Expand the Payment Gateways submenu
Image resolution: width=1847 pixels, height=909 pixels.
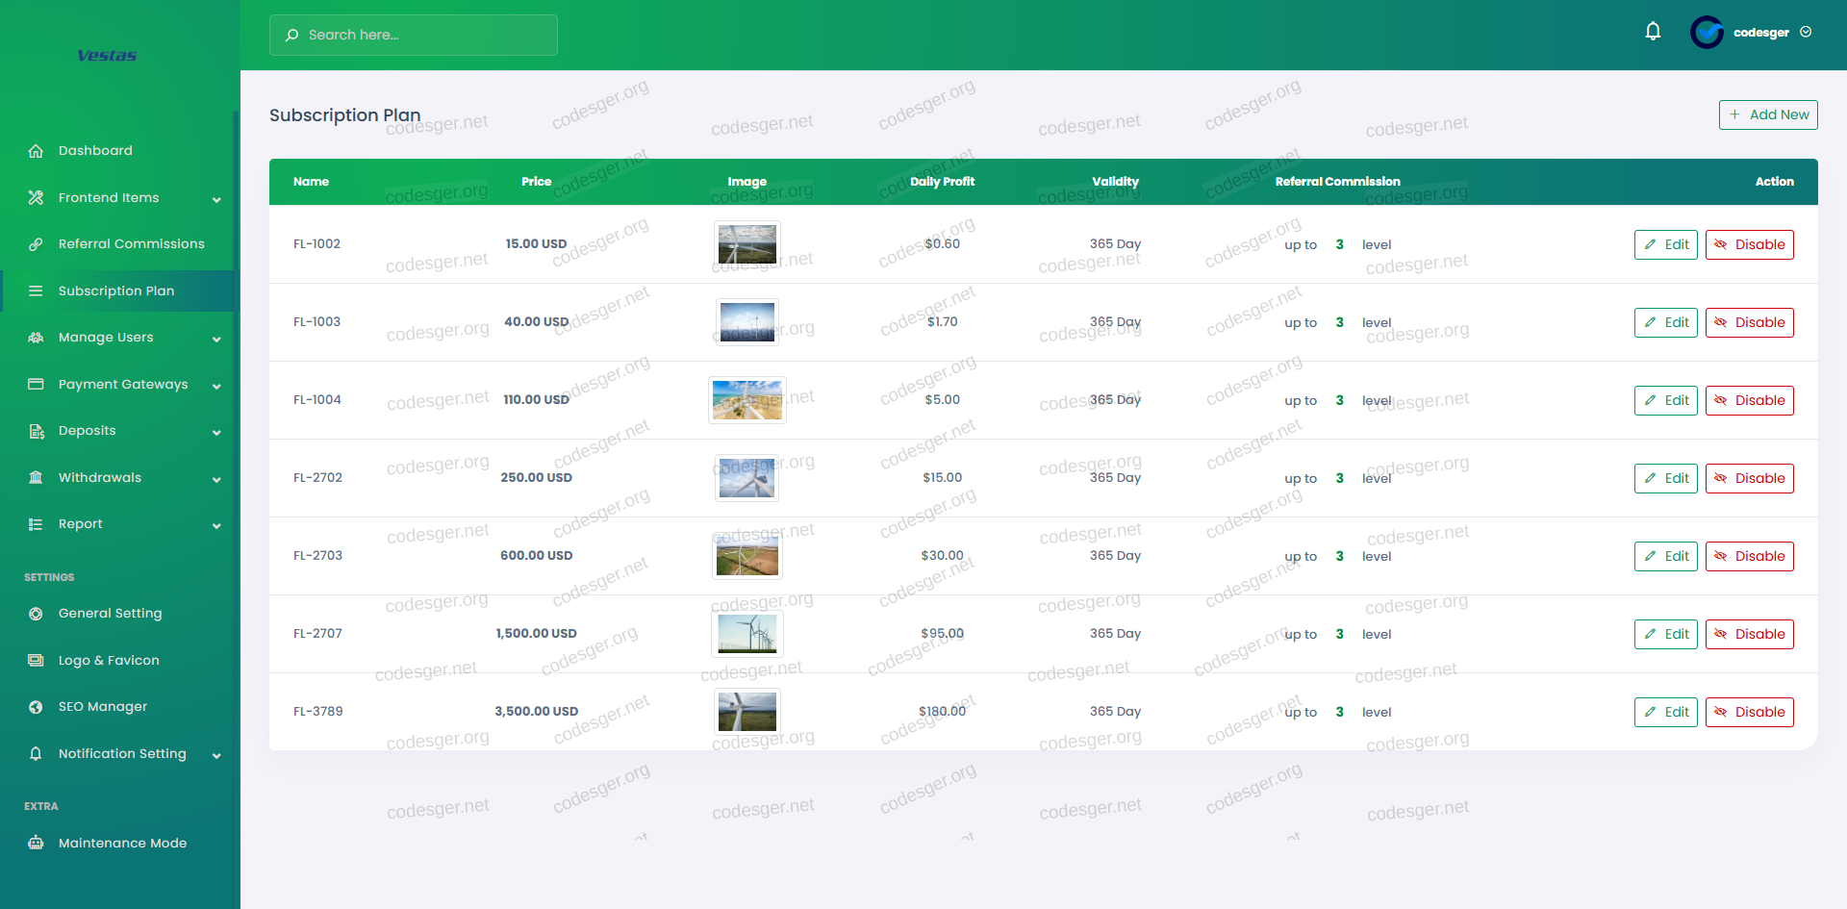click(x=216, y=386)
